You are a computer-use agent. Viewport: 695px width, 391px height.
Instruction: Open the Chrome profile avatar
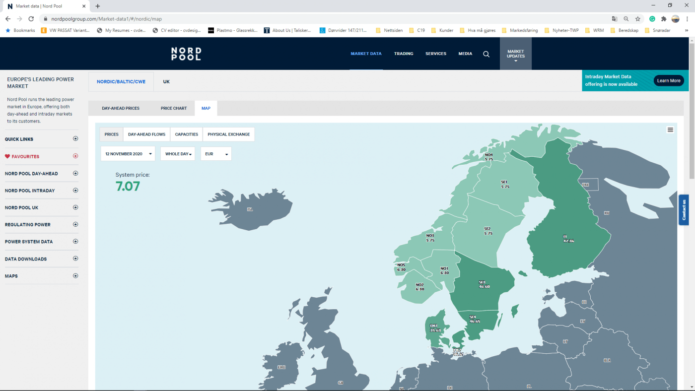(675, 19)
